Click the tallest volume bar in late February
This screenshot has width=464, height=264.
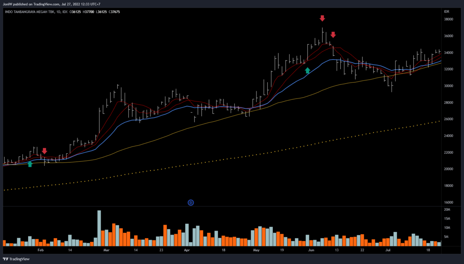(x=99, y=228)
